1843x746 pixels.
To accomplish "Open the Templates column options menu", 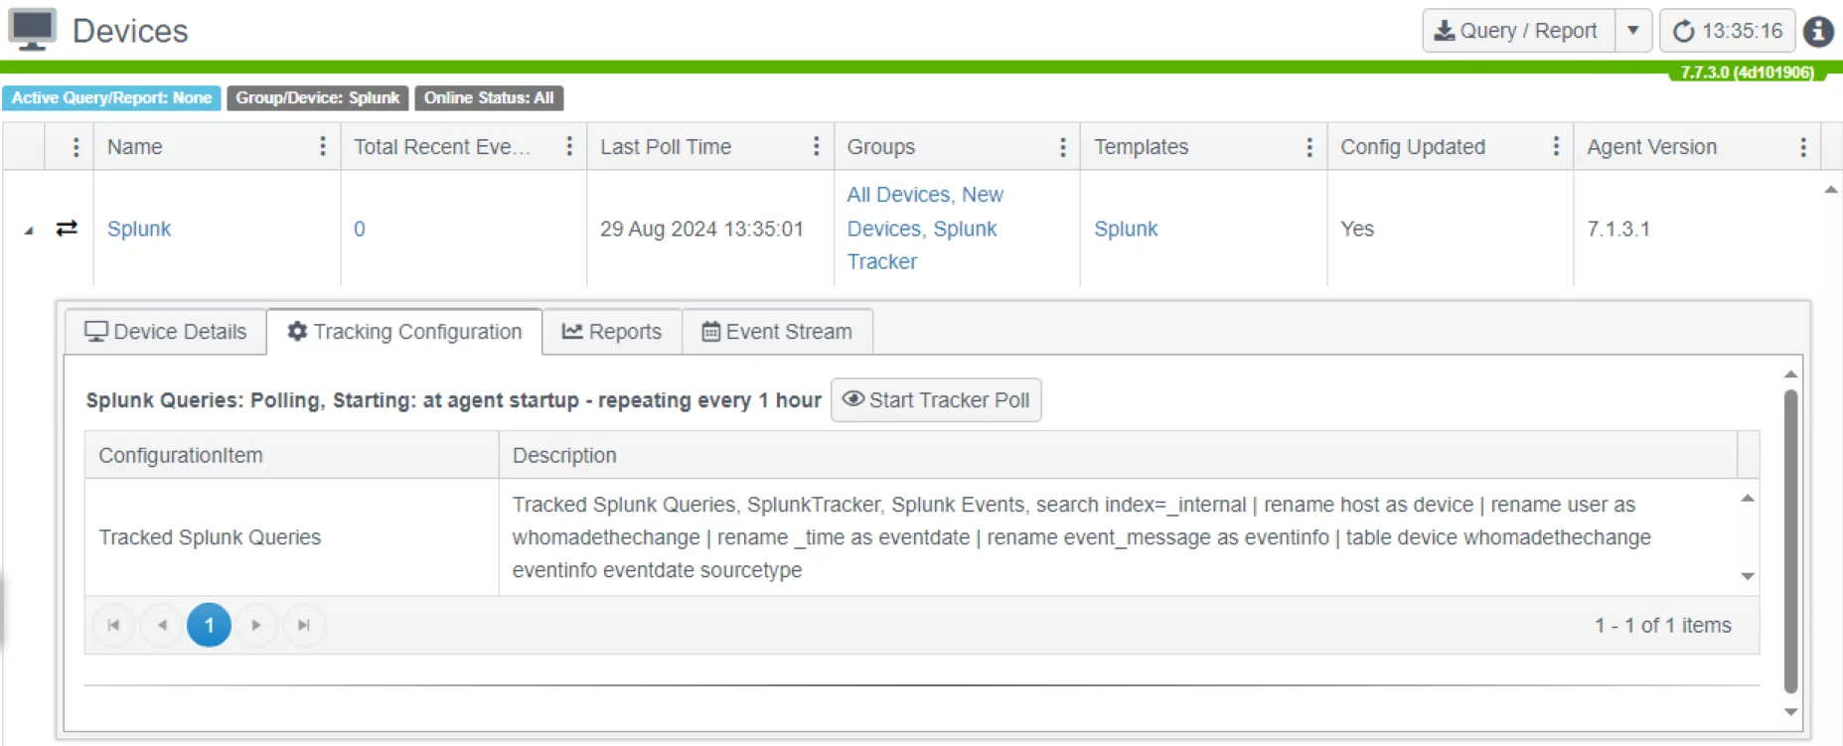I will pyautogui.click(x=1309, y=147).
